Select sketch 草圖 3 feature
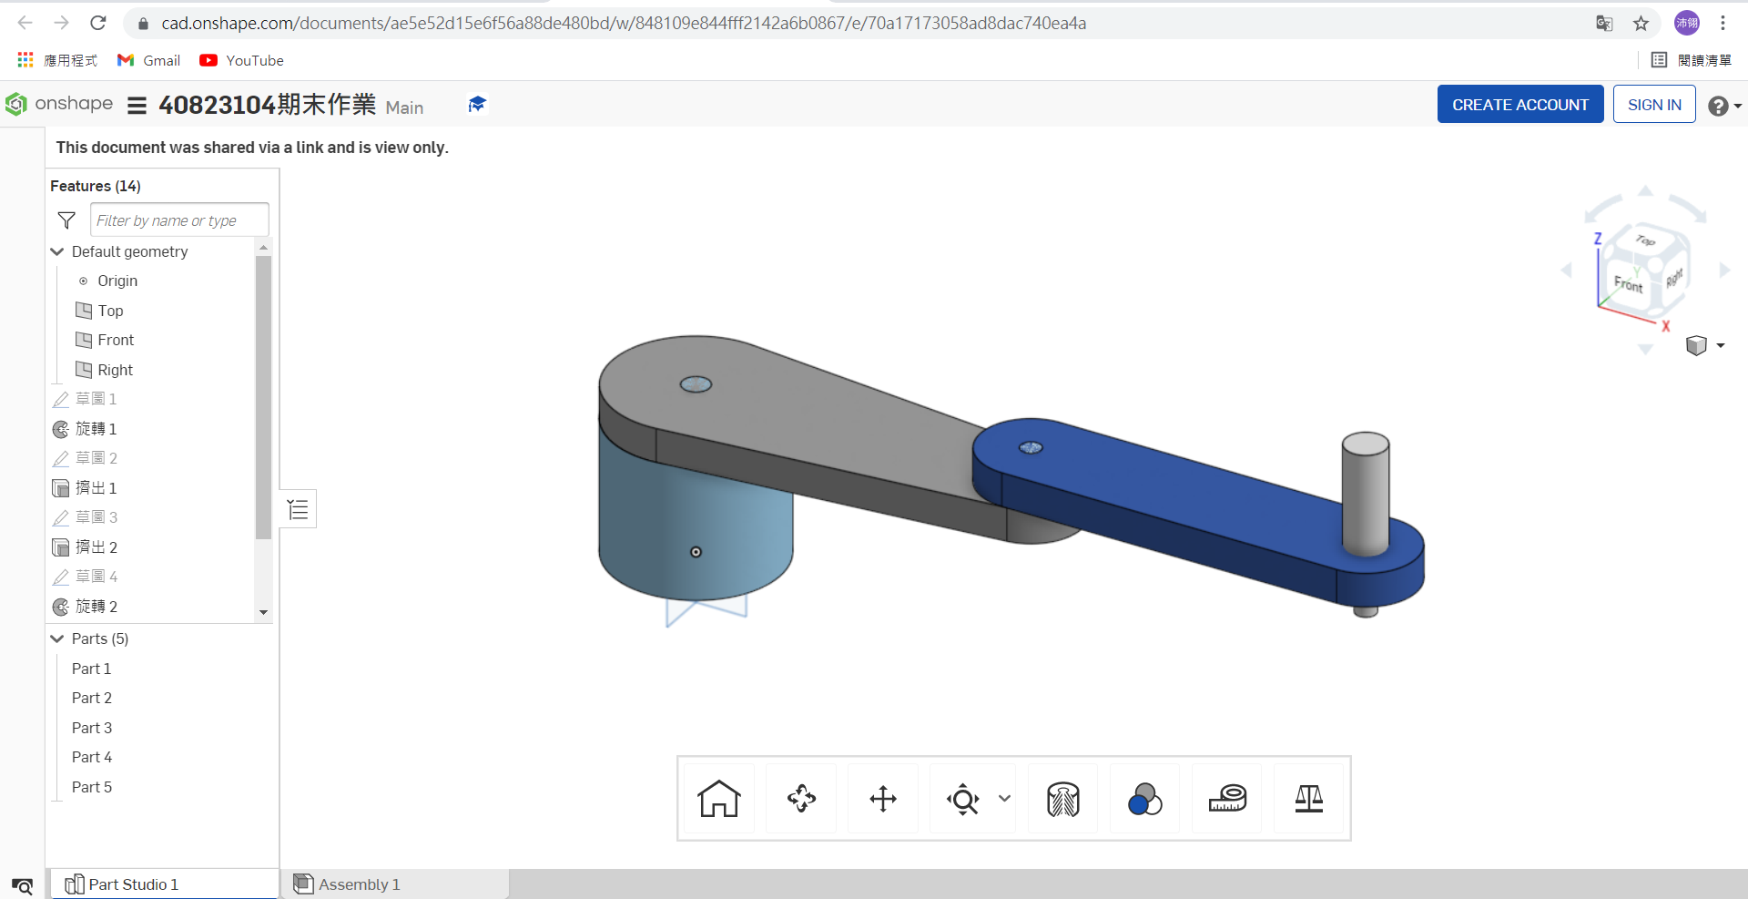The width and height of the screenshot is (1748, 899). [x=96, y=517]
